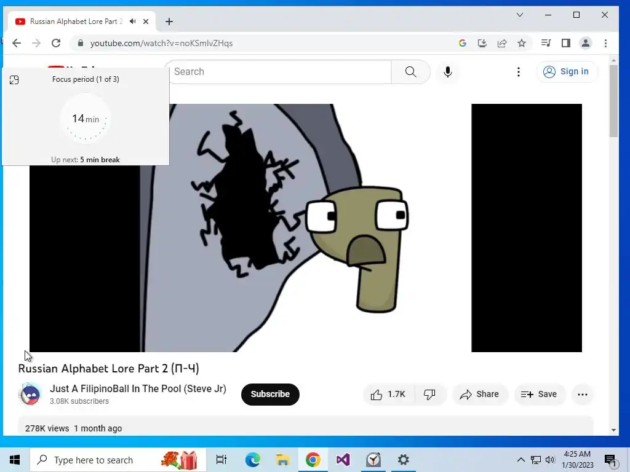The height and width of the screenshot is (472, 630).
Task: Switch to Chrome on the taskbar
Action: (313, 460)
